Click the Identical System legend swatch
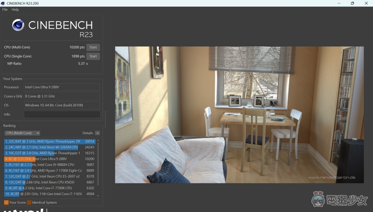 29,202
